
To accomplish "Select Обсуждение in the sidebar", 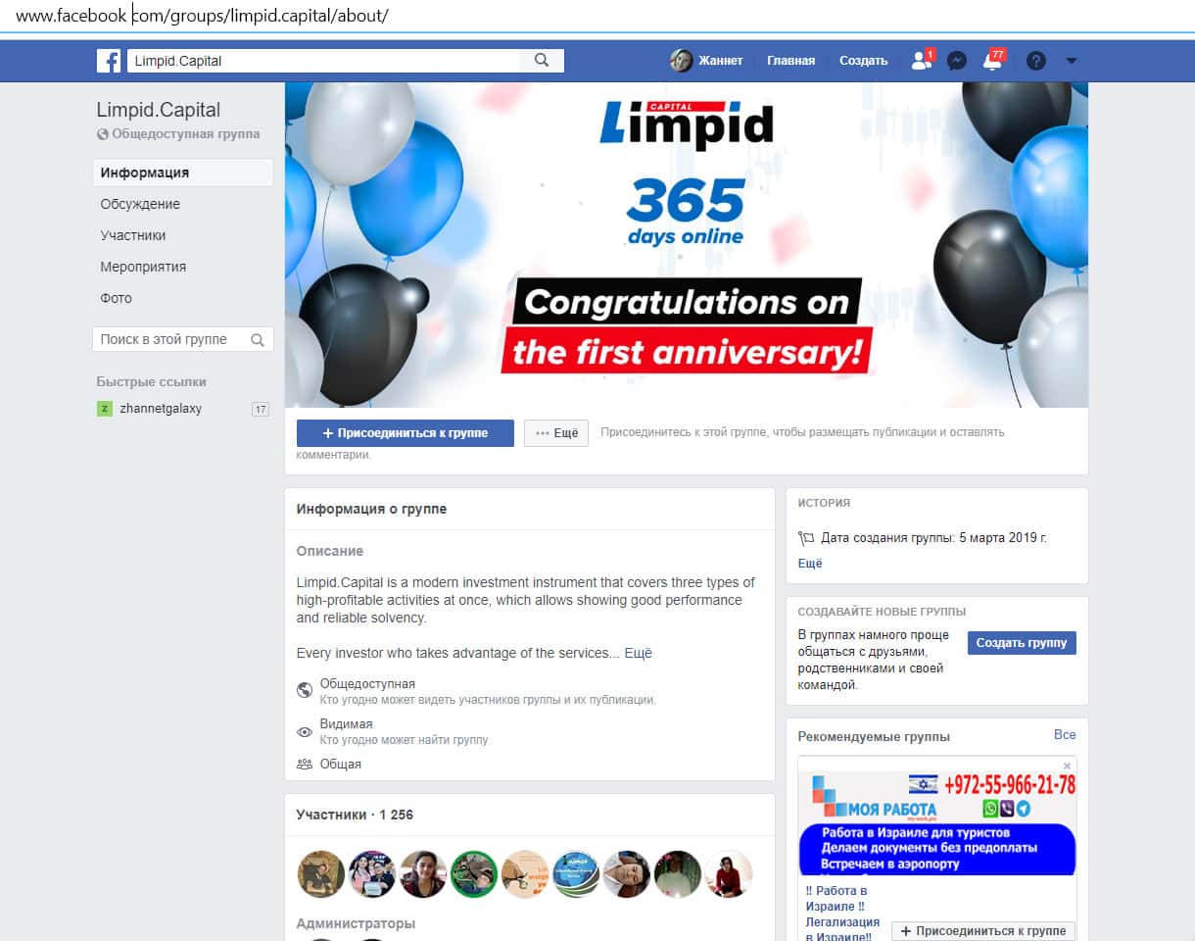I will tap(140, 204).
